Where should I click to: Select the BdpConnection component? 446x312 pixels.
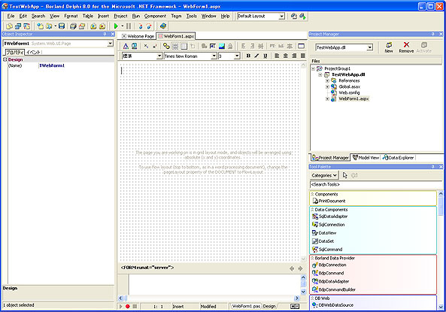[329, 265]
